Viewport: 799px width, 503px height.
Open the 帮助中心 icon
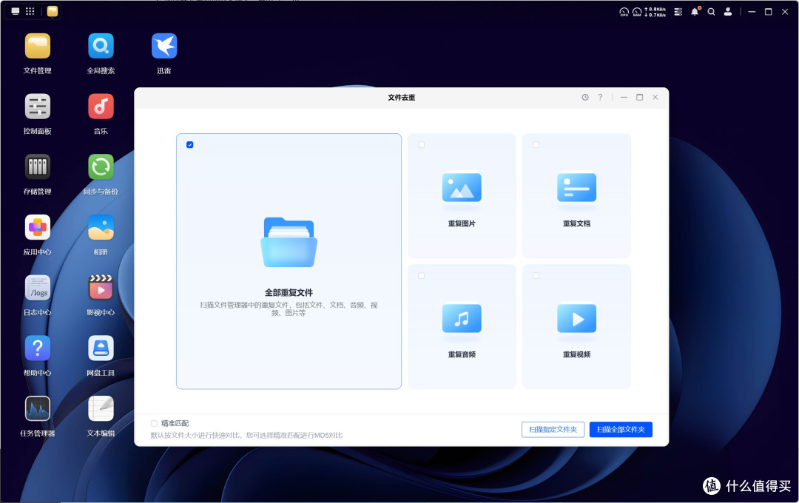(x=37, y=348)
